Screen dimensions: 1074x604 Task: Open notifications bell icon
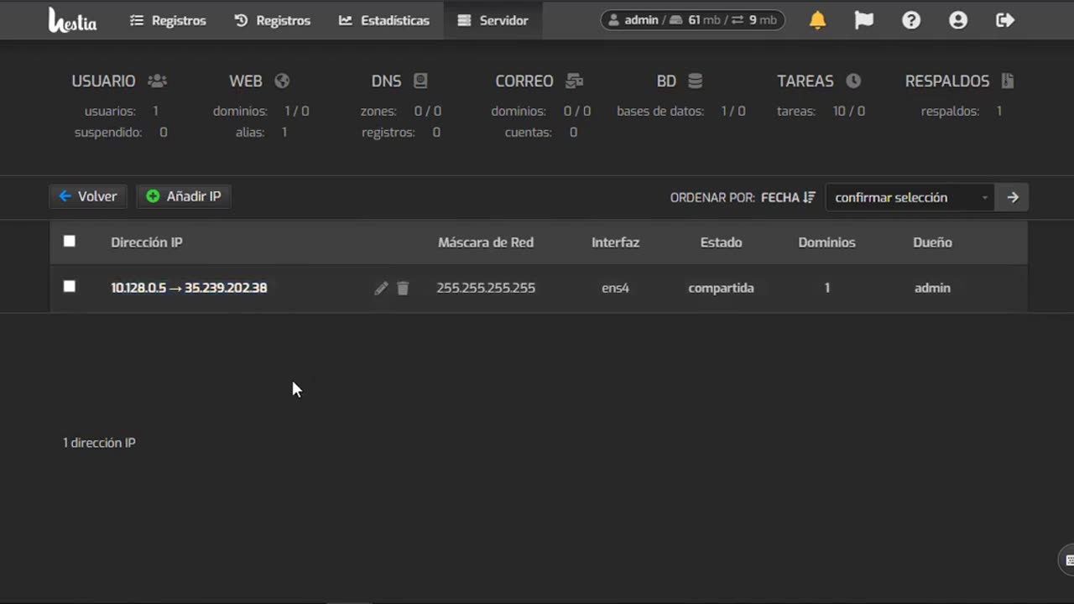[817, 20]
